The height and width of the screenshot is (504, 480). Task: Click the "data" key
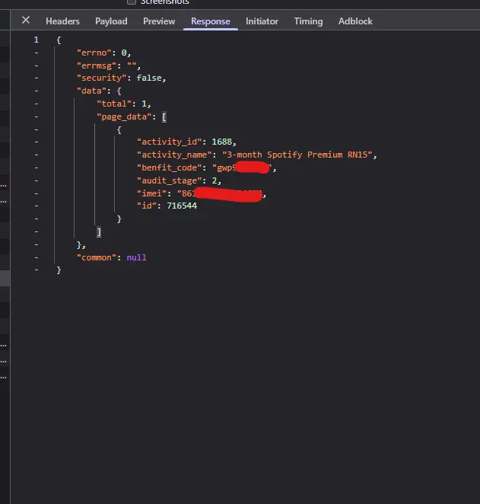[91, 91]
